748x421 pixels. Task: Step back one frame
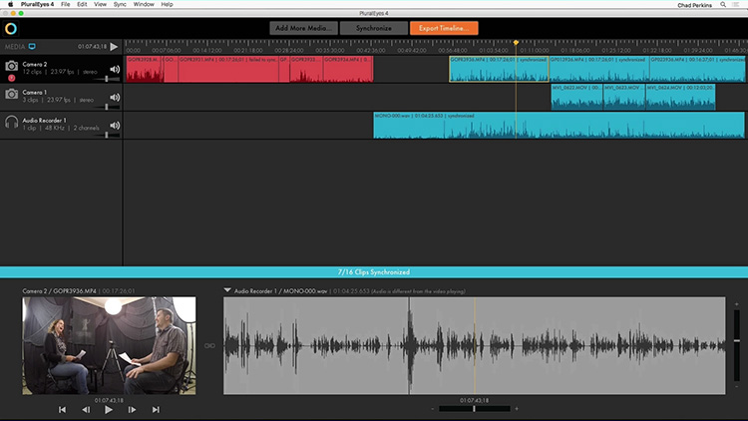(x=86, y=410)
